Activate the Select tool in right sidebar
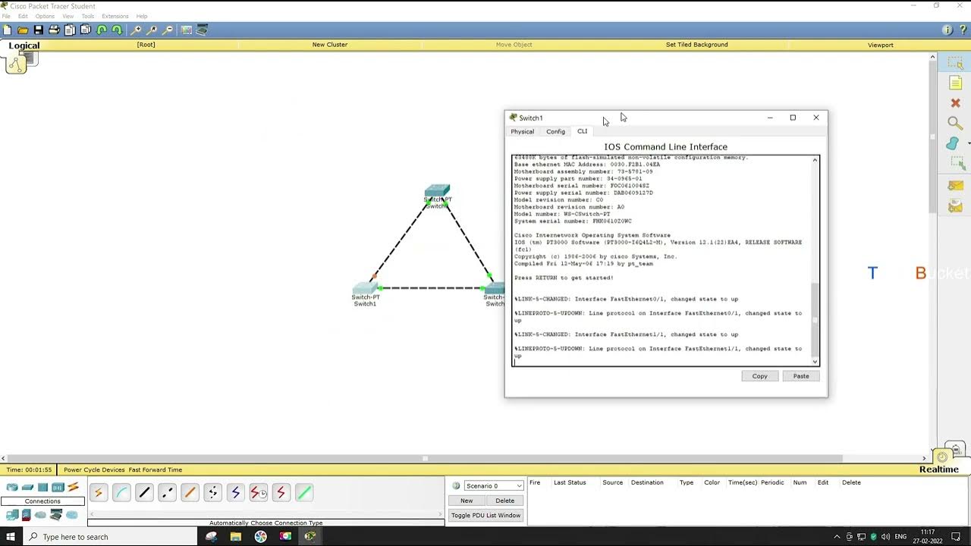971x546 pixels. coord(955,64)
